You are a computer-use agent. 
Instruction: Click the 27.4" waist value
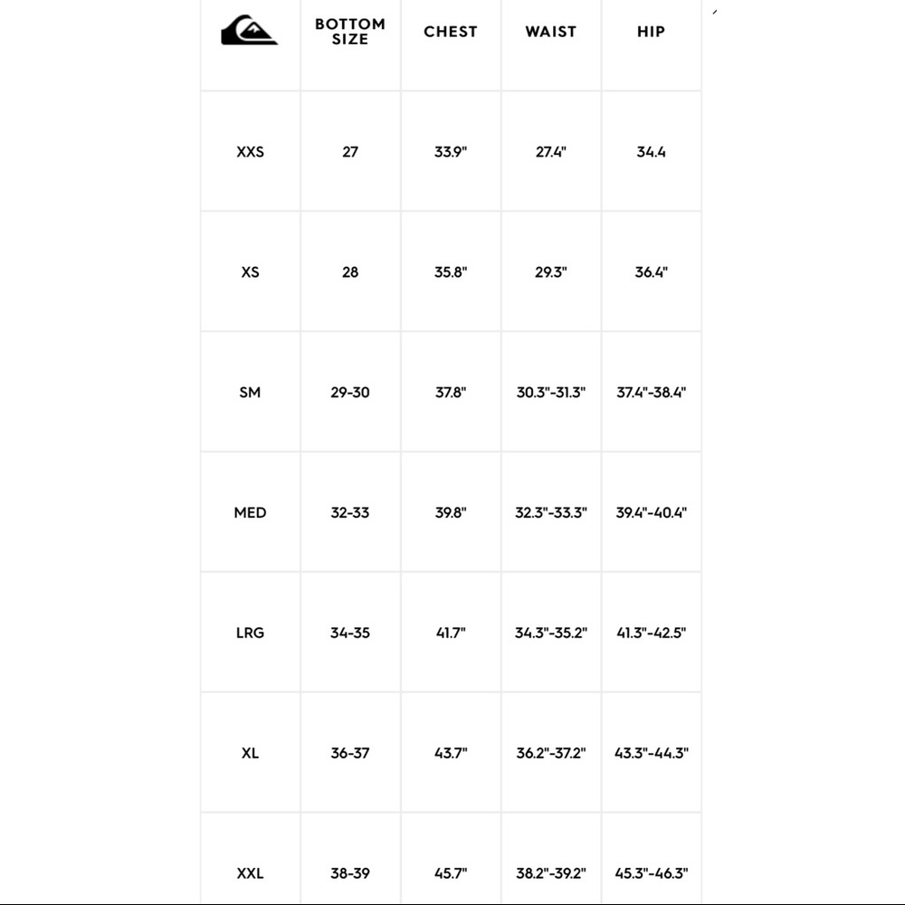pos(550,152)
